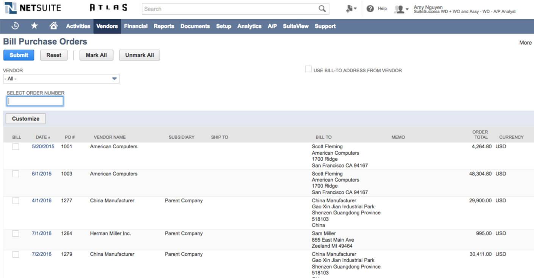Check the Bill box for PO 1277
The image size is (534, 278).
coord(16,201)
